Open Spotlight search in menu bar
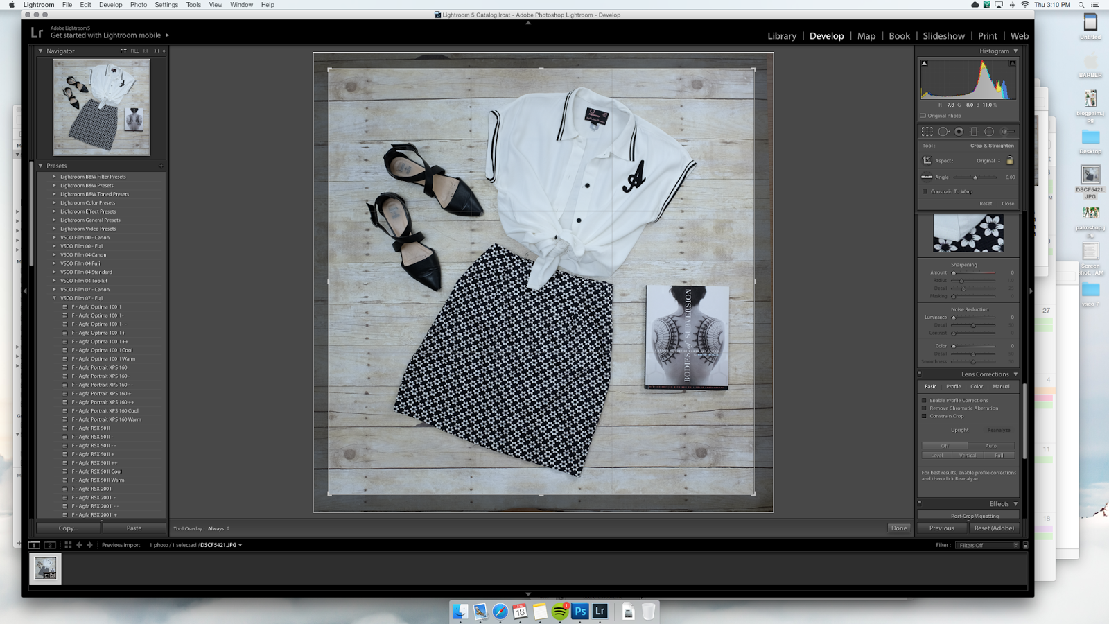Image resolution: width=1109 pixels, height=624 pixels. [x=1081, y=5]
